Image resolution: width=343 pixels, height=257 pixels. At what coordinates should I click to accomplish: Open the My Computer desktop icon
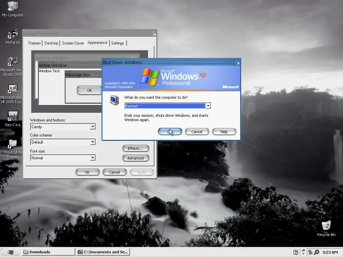(x=13, y=9)
